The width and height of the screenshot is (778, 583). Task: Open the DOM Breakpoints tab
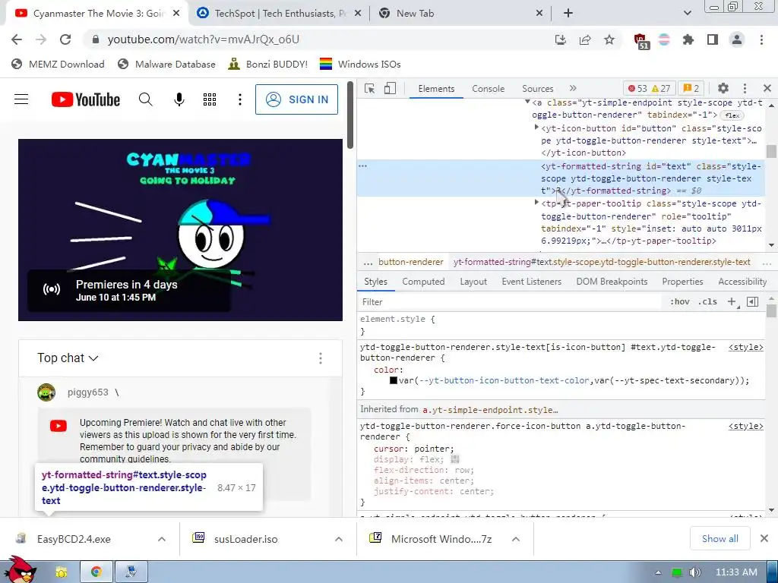click(x=612, y=282)
